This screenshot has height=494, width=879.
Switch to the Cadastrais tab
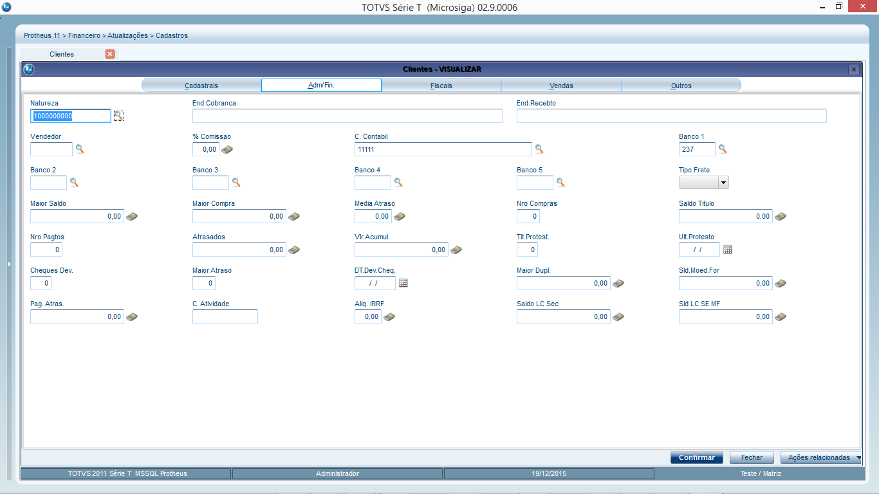pyautogui.click(x=201, y=86)
